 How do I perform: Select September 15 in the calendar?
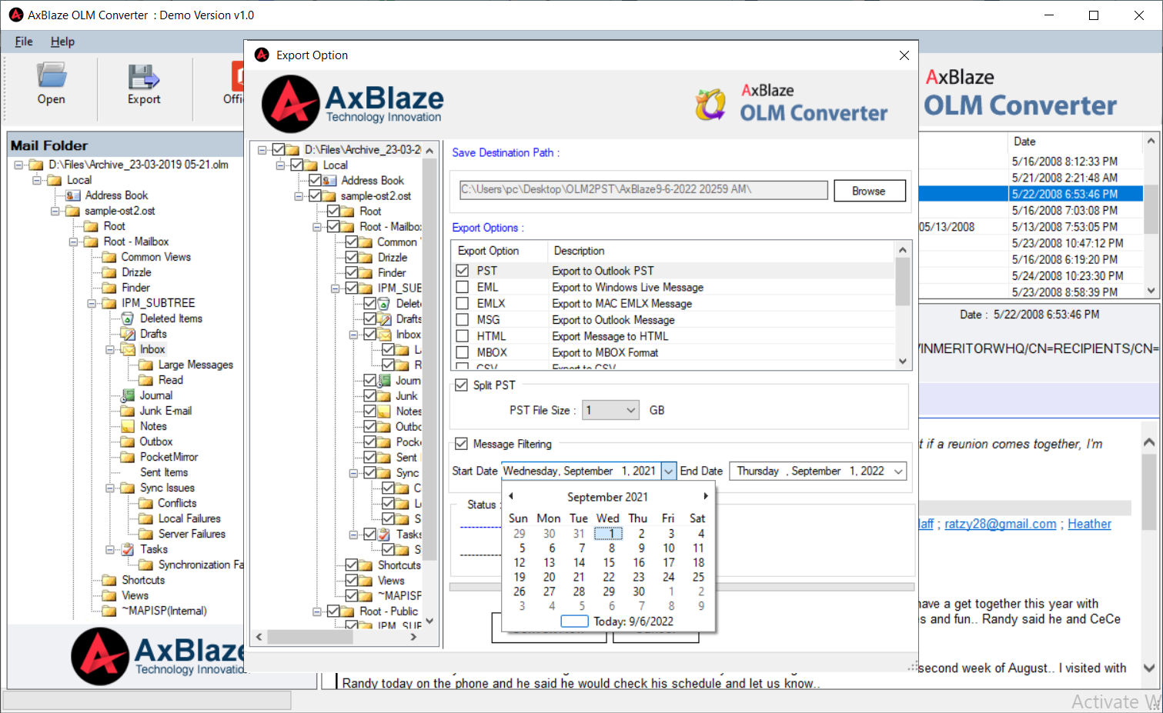[609, 562]
